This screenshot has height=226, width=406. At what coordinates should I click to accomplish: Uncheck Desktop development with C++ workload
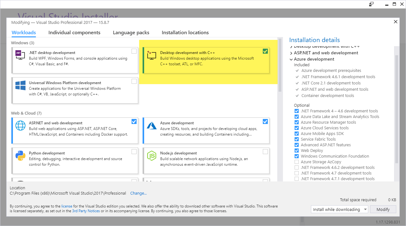coord(265,51)
